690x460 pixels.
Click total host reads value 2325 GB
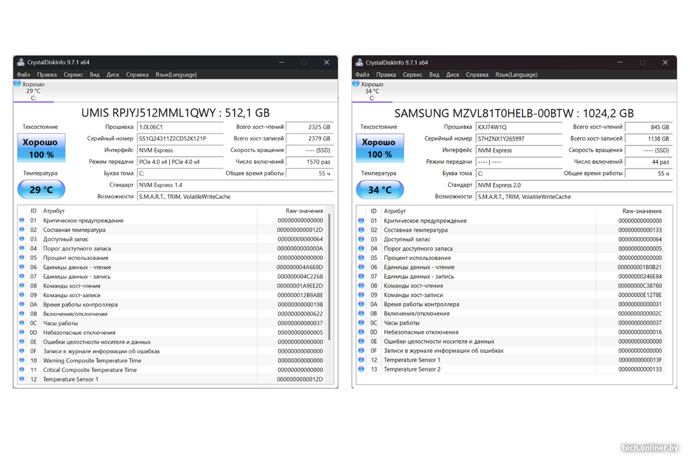click(310, 127)
